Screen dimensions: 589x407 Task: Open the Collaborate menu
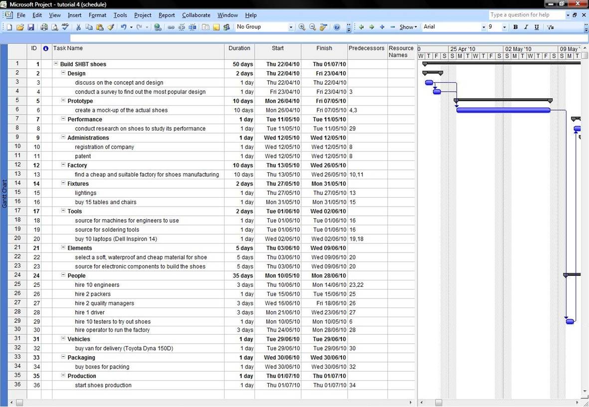pos(196,15)
